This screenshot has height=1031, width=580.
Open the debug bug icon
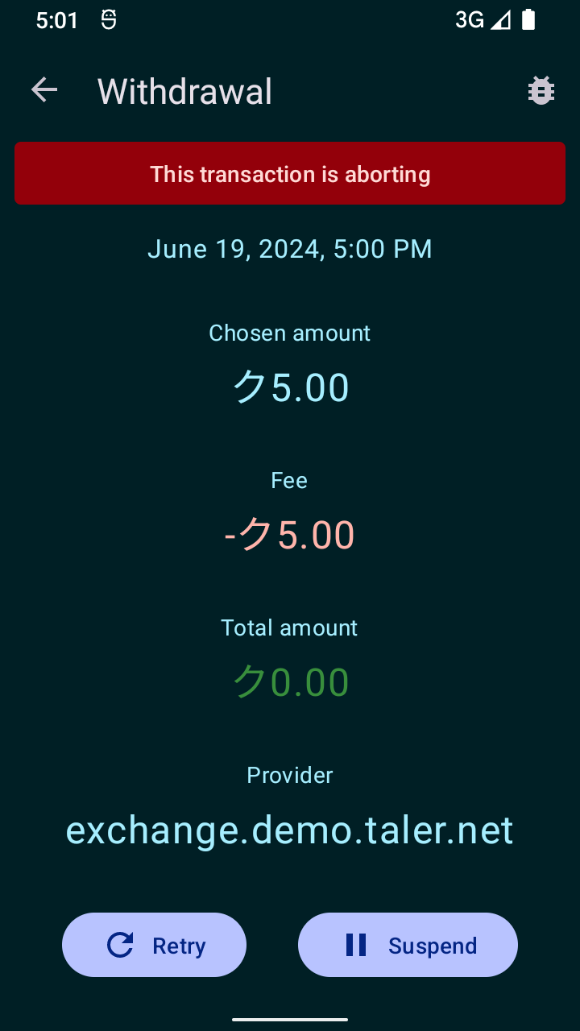[541, 90]
